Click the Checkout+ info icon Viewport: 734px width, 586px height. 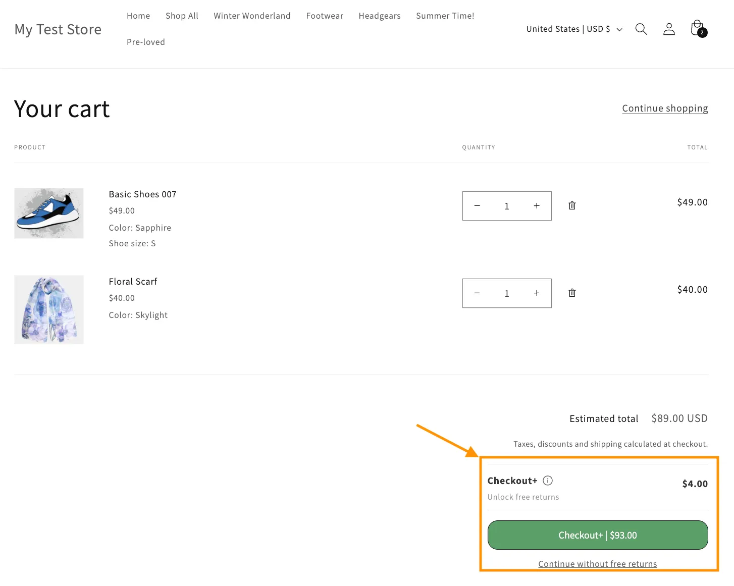tap(548, 481)
